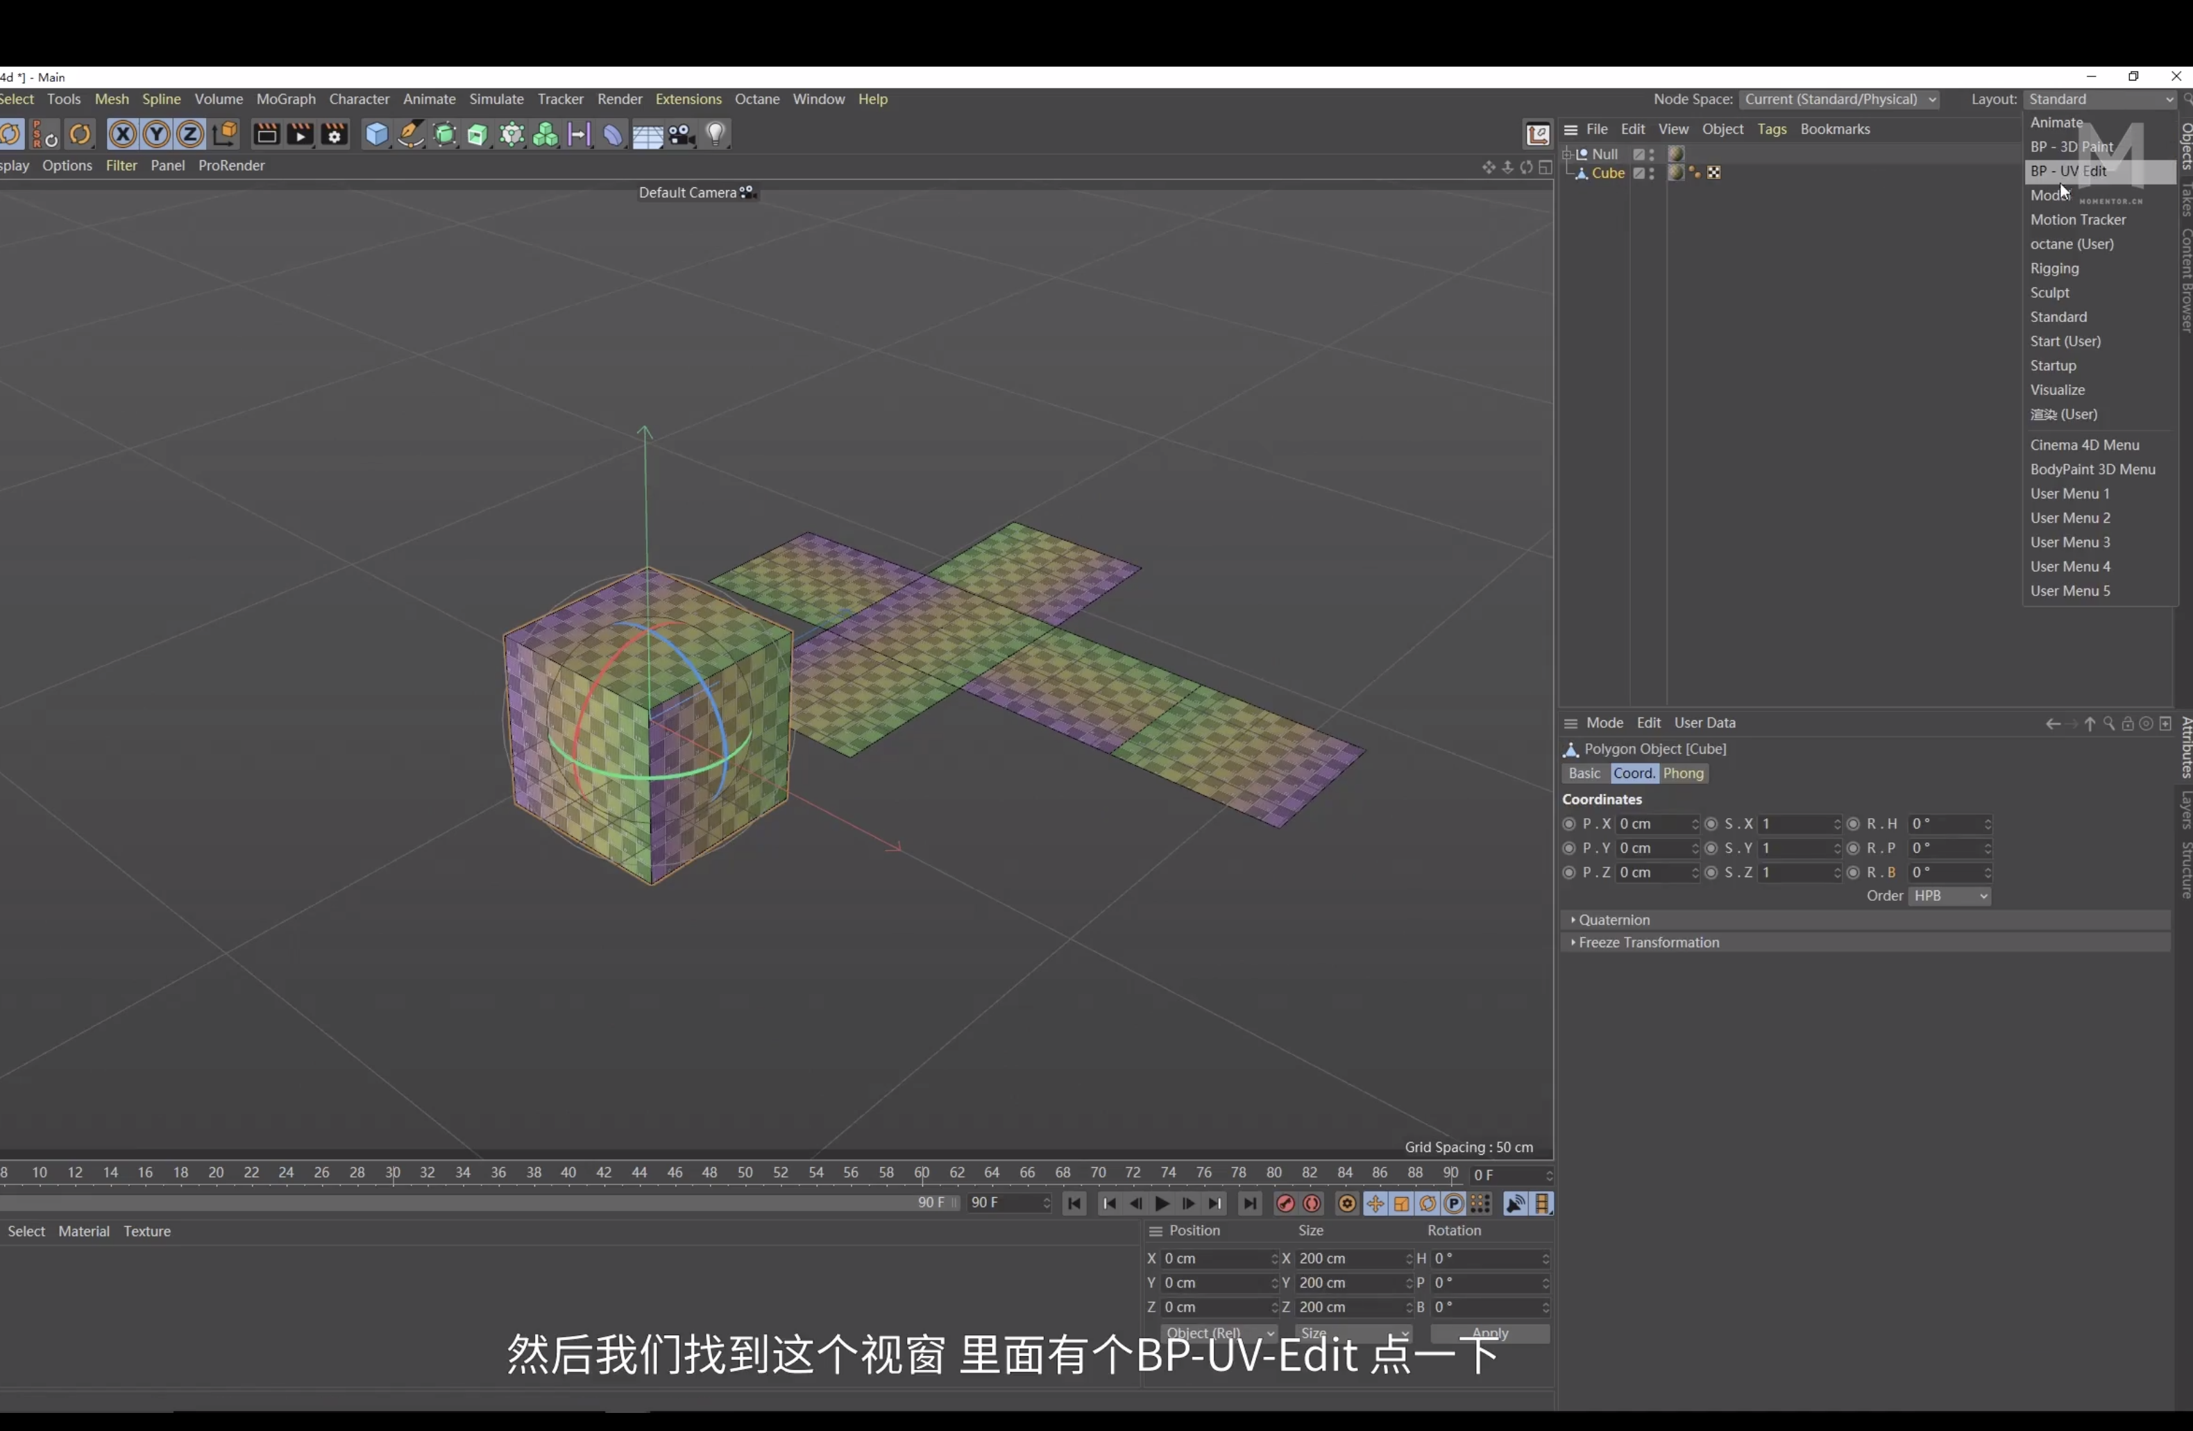Click the Subdivision Surface generator icon
Image resolution: width=2193 pixels, height=1431 pixels.
(445, 135)
